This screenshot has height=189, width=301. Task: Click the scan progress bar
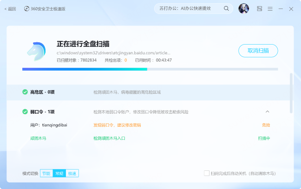[x=150, y=69]
